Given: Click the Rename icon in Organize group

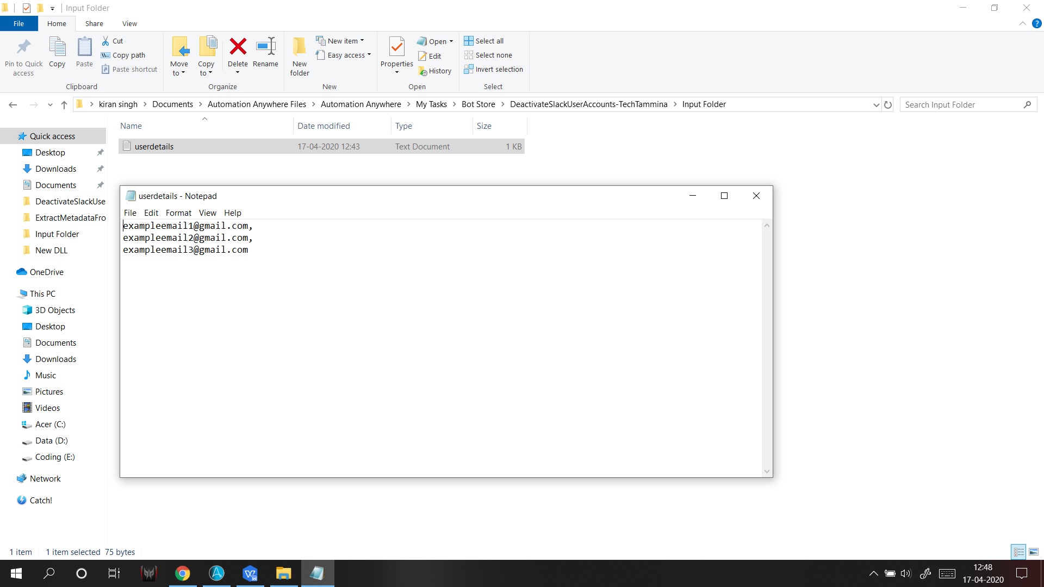Looking at the screenshot, I should click(265, 47).
